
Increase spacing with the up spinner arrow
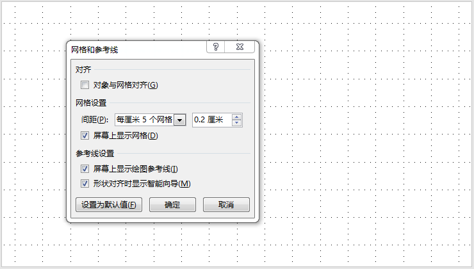click(x=237, y=117)
